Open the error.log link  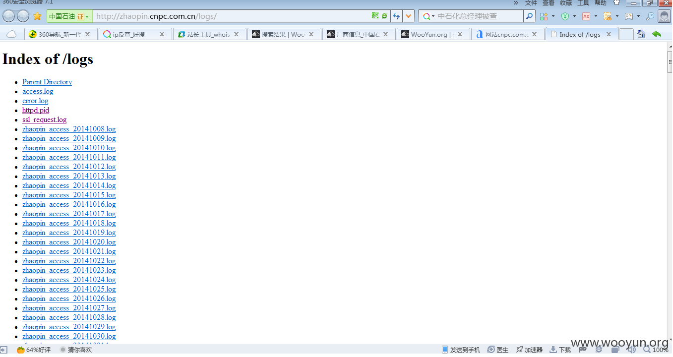click(35, 101)
